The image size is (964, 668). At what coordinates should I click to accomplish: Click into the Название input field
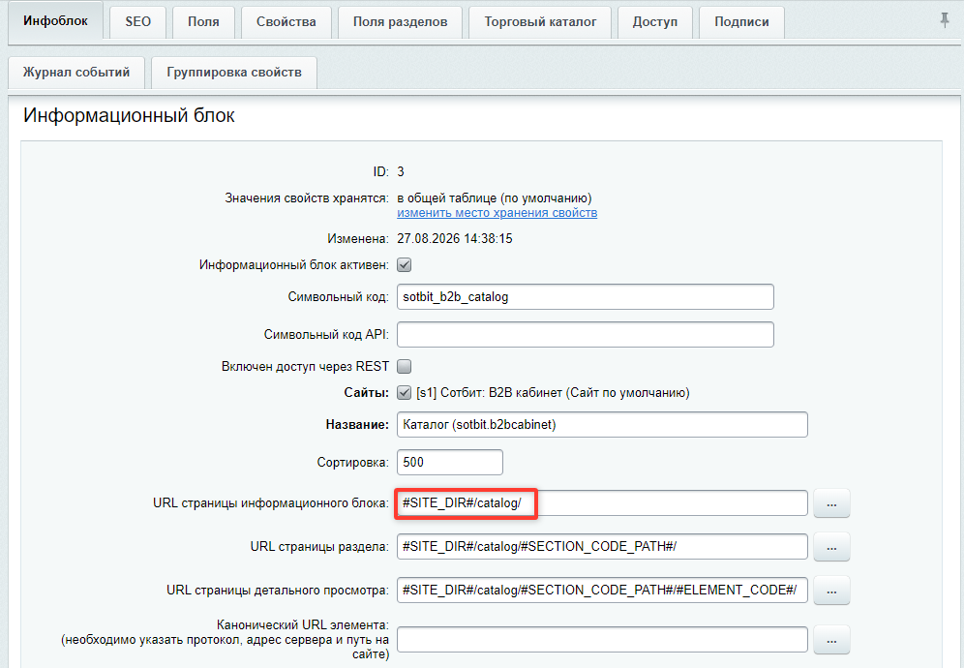(602, 424)
